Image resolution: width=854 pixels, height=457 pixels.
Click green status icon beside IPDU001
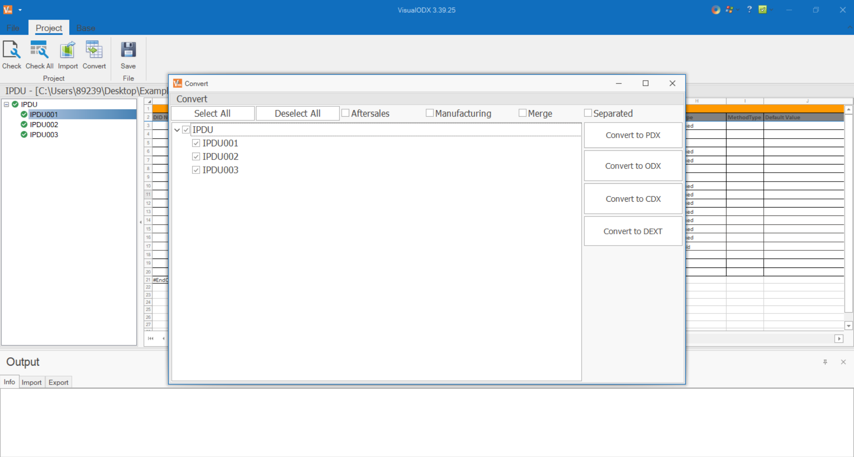pyautogui.click(x=24, y=114)
